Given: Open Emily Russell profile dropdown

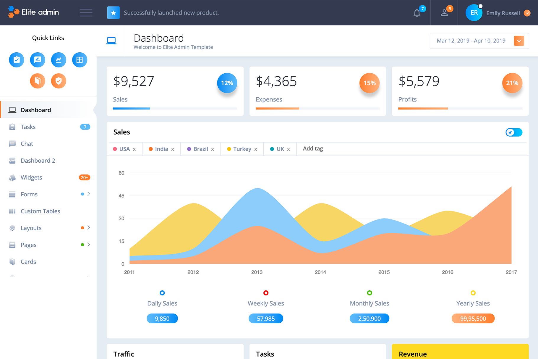Looking at the screenshot, I should (527, 13).
